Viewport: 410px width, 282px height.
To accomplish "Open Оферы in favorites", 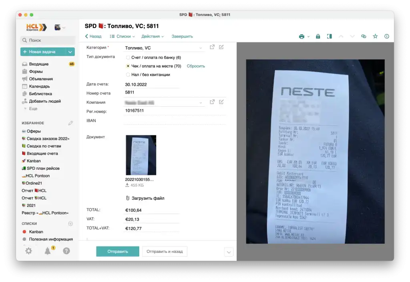I will click(31, 131).
